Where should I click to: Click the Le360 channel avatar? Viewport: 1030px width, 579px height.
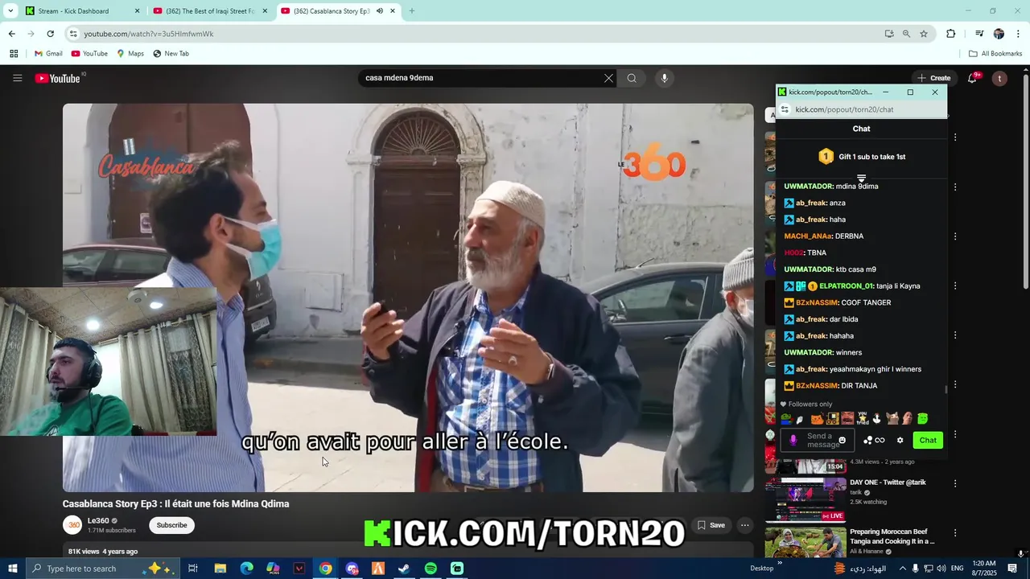coord(73,525)
